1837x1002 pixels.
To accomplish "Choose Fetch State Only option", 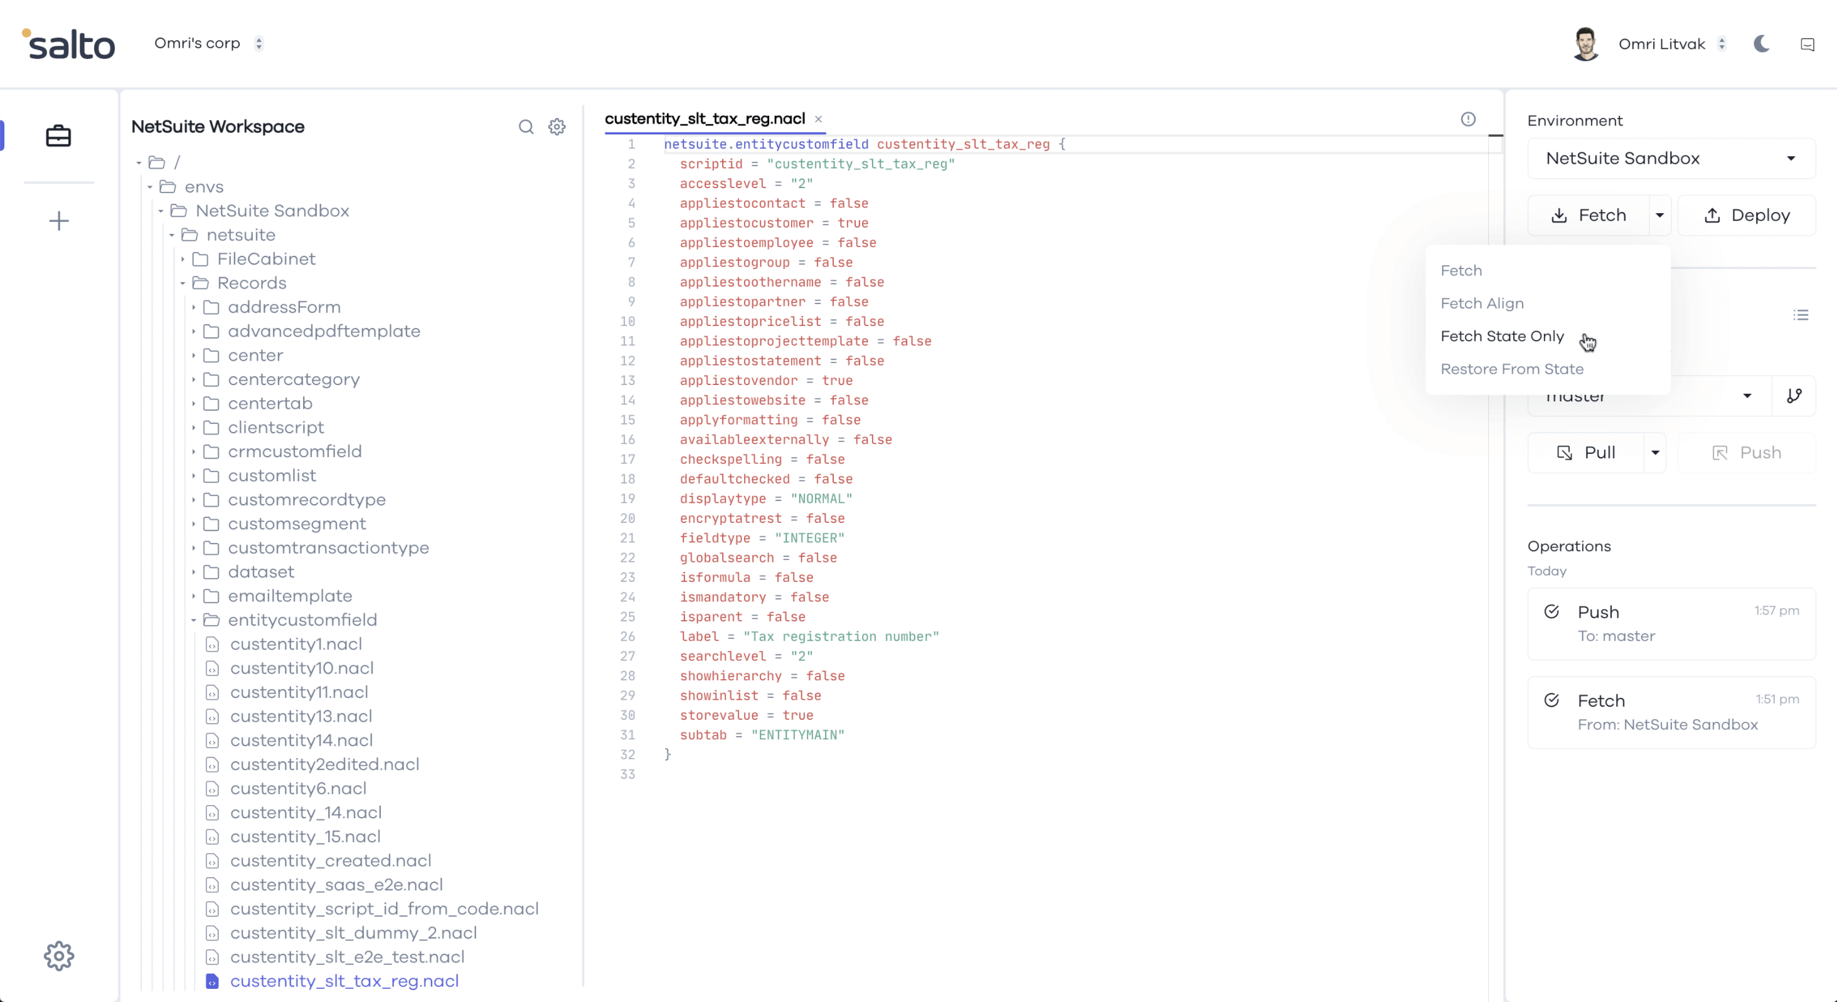I will (1502, 336).
